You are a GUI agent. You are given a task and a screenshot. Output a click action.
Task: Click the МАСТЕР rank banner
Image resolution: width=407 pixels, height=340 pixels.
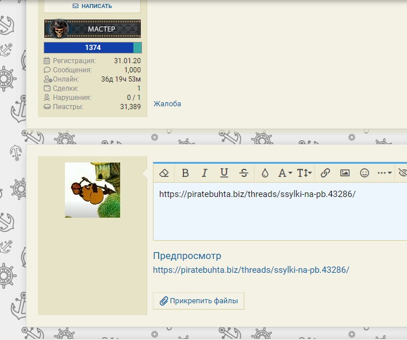(x=93, y=29)
